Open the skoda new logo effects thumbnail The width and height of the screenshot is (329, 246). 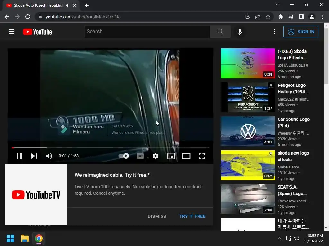tap(248, 165)
